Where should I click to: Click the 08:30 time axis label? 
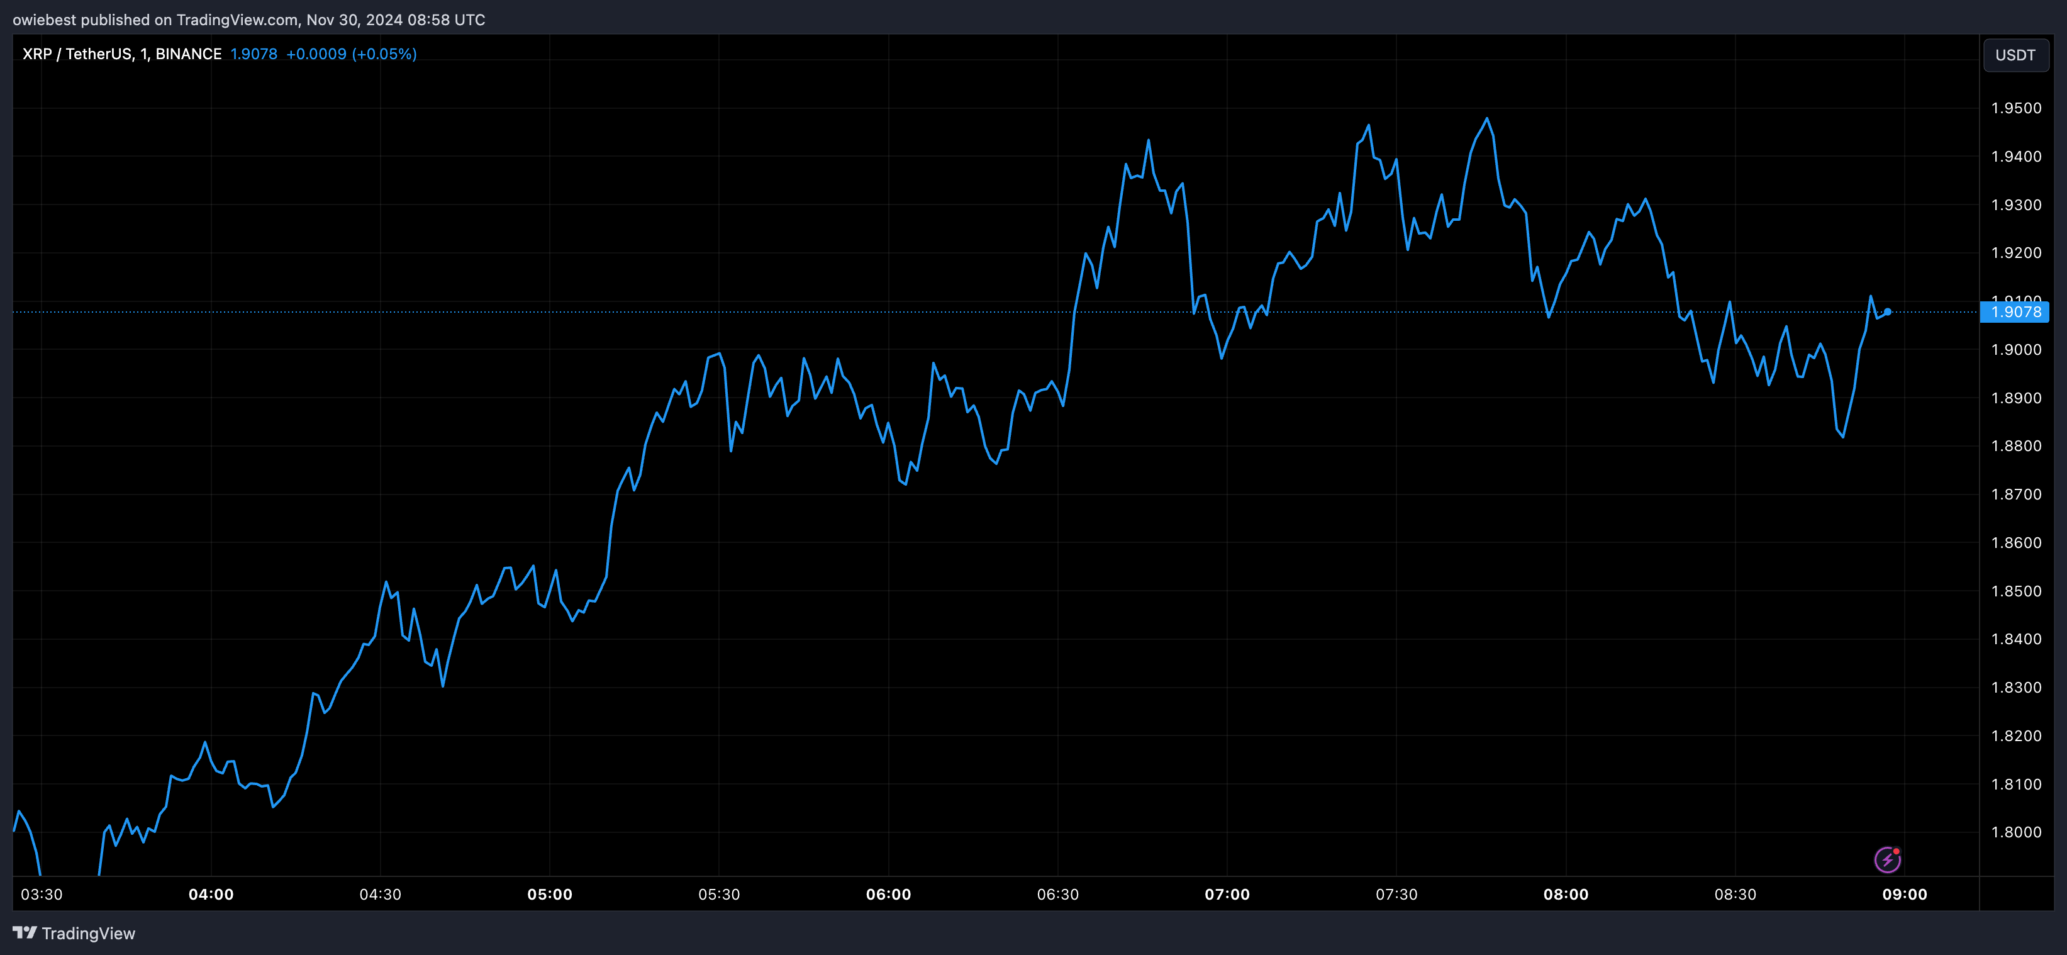point(1735,894)
